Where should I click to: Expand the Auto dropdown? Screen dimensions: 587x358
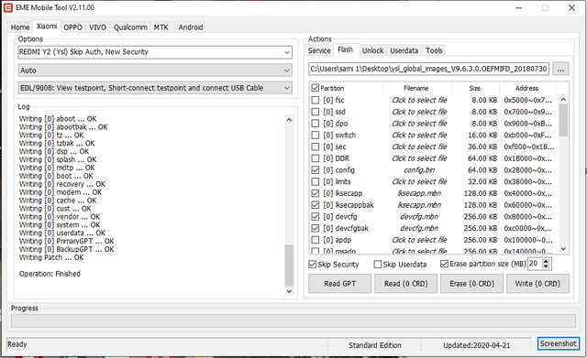coord(155,71)
